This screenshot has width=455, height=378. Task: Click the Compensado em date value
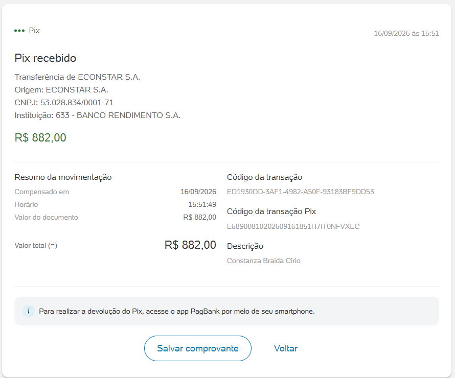[x=198, y=192]
